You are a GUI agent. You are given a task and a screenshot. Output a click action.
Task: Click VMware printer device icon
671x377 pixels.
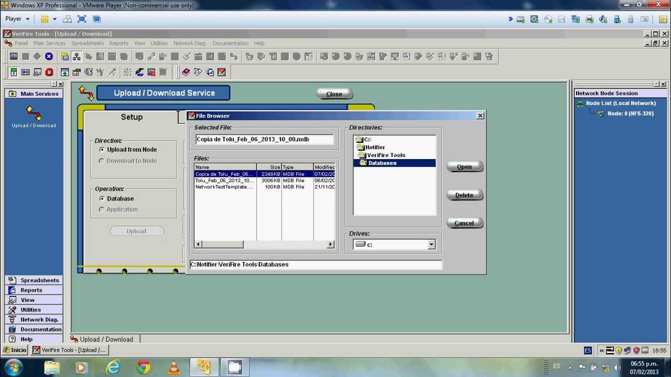[x=589, y=19]
